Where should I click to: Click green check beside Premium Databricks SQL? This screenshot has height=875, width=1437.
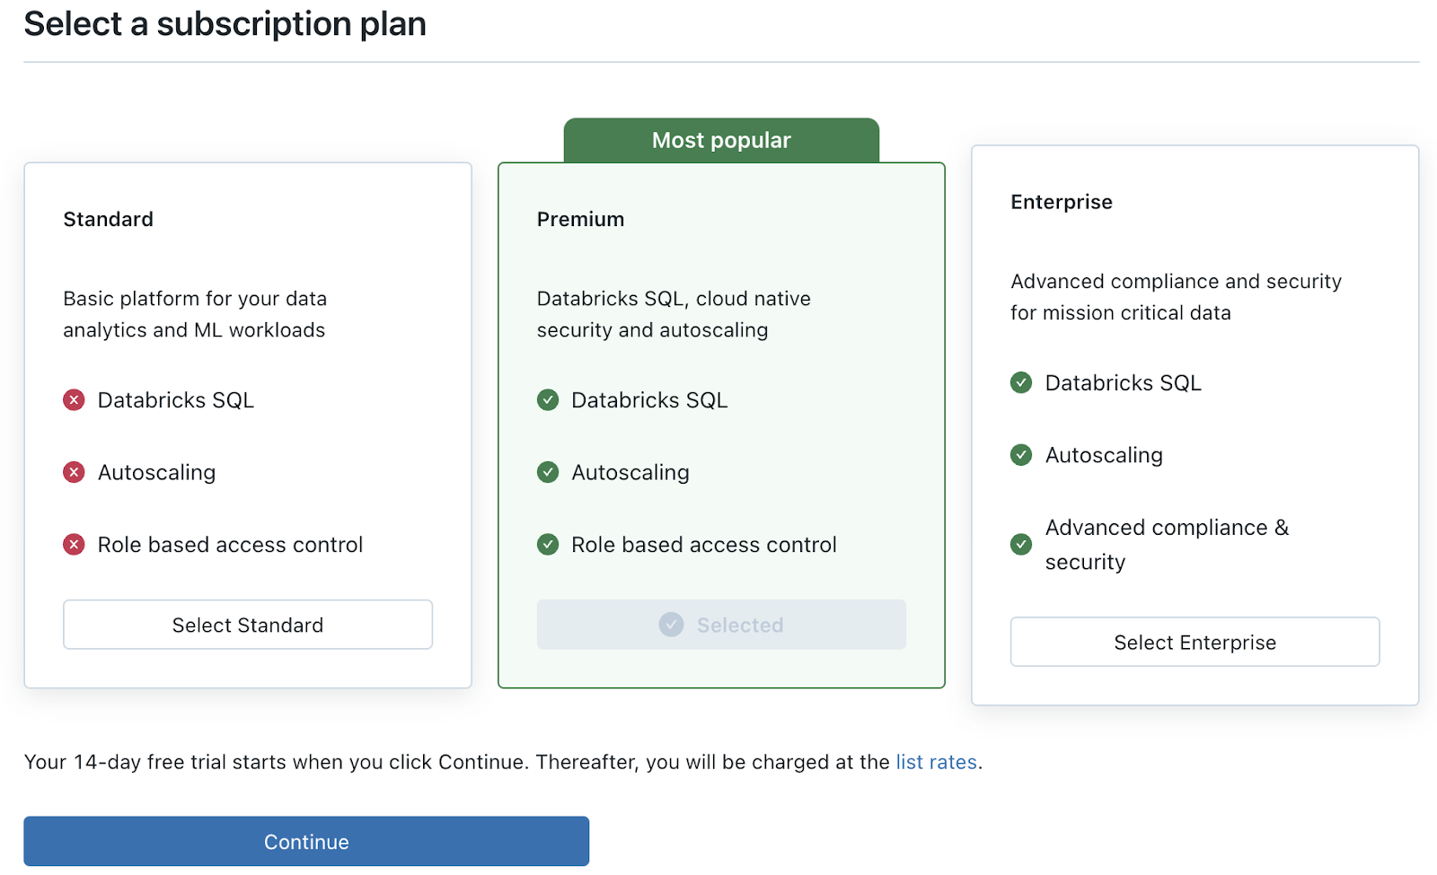[x=548, y=400]
